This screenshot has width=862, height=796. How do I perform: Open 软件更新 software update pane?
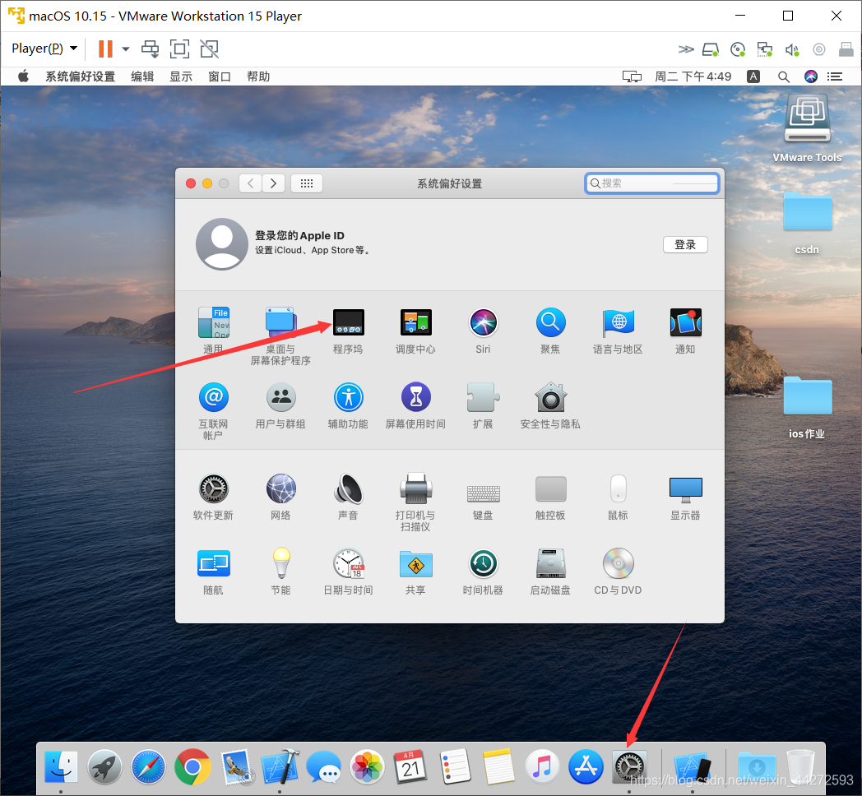tap(213, 489)
